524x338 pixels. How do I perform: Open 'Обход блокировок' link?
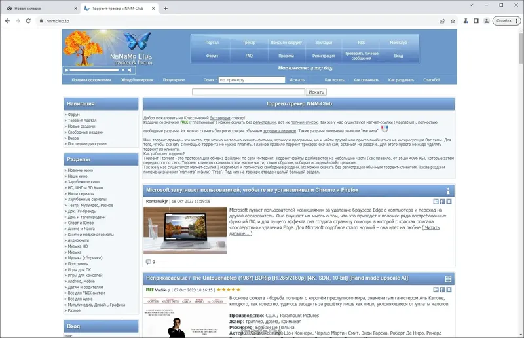point(137,80)
